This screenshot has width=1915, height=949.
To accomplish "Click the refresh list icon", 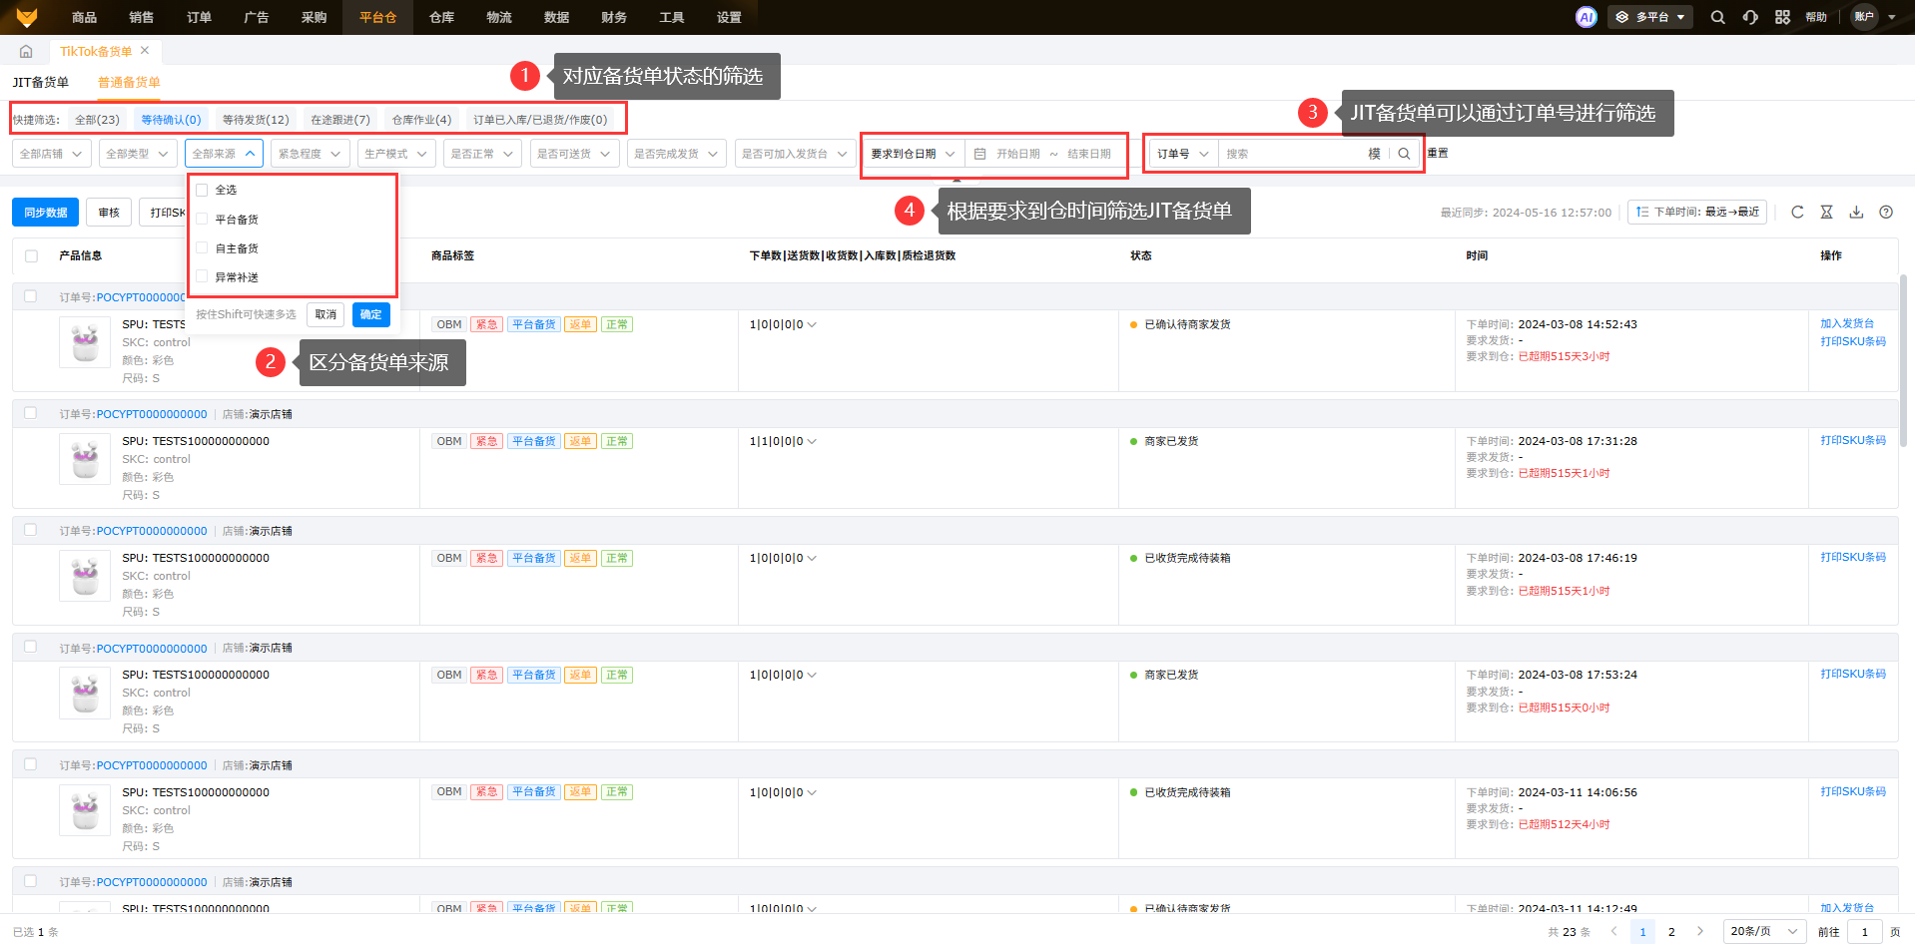I will click(1797, 212).
